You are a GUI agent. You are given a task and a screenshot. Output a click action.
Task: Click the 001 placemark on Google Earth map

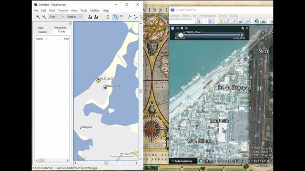pos(261,51)
